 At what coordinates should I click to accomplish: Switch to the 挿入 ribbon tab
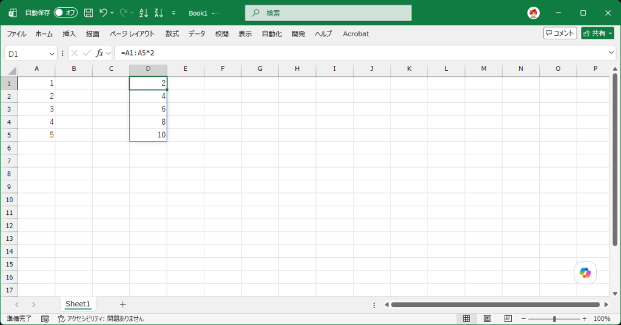(x=69, y=34)
